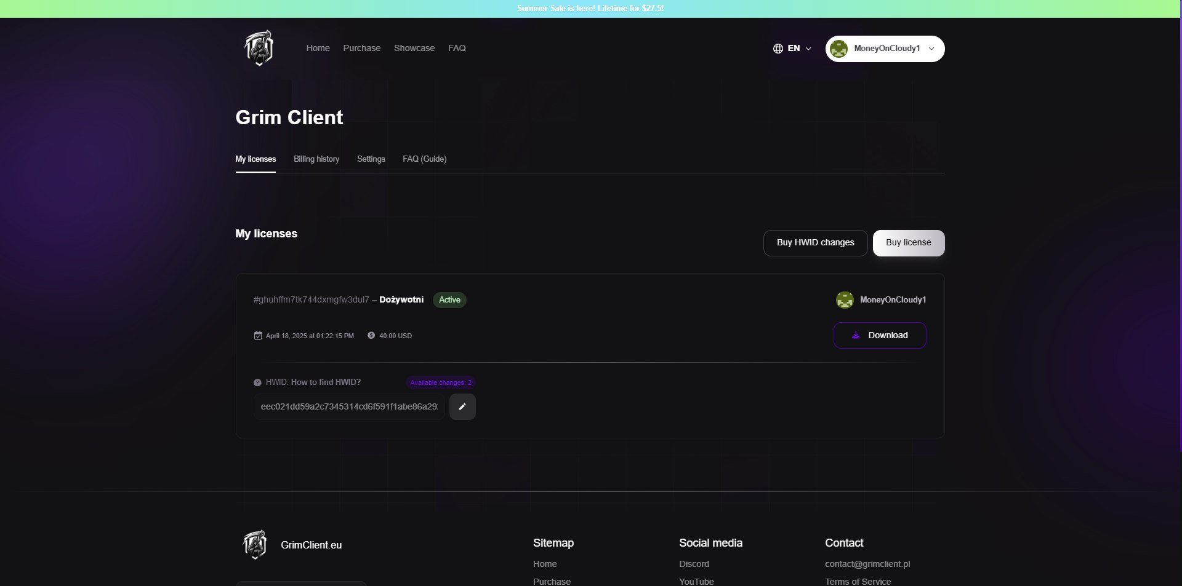Click the dollar coin icon by 40.00 USD
1182x586 pixels.
371,336
